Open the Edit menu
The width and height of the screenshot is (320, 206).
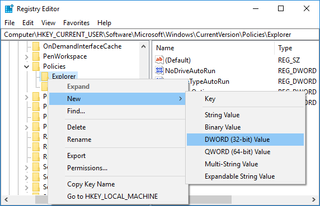coord(28,23)
